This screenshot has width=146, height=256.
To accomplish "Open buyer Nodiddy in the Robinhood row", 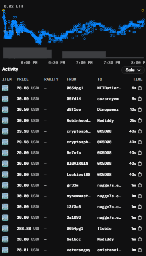I will point(105,121).
